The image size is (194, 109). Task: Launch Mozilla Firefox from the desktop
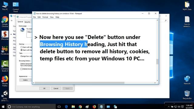pyautogui.click(x=5, y=81)
